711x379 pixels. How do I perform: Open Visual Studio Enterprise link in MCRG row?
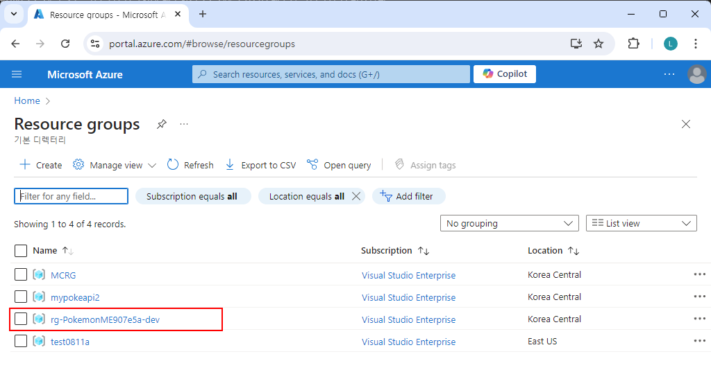408,275
